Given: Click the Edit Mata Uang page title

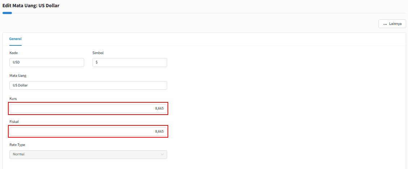Looking at the screenshot, I should point(31,5).
